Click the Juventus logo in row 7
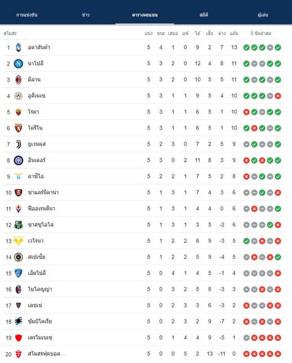Viewport: 292px width, 363px height. [19, 144]
